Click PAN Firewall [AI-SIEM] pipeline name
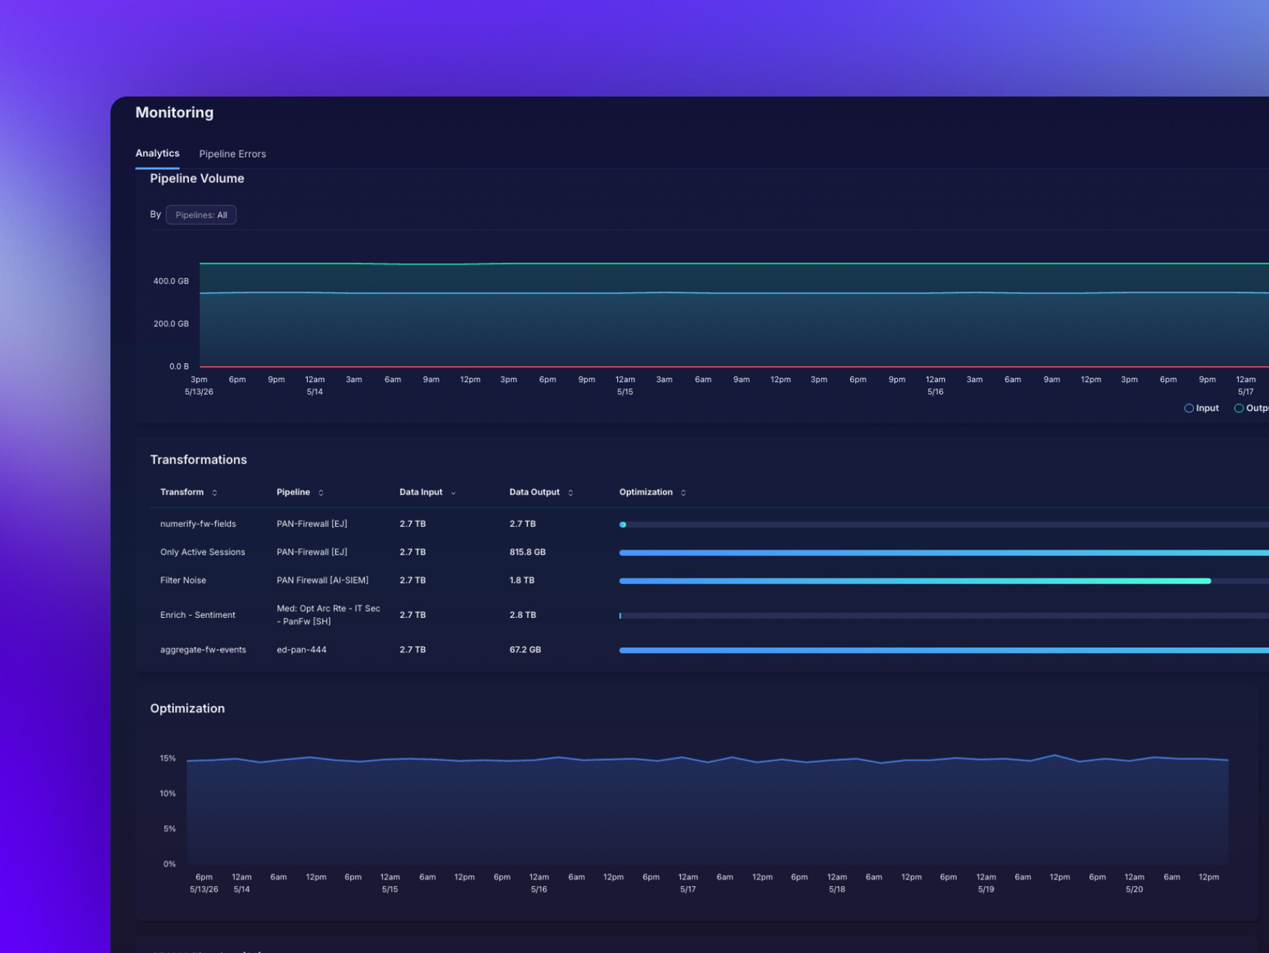 (x=322, y=580)
